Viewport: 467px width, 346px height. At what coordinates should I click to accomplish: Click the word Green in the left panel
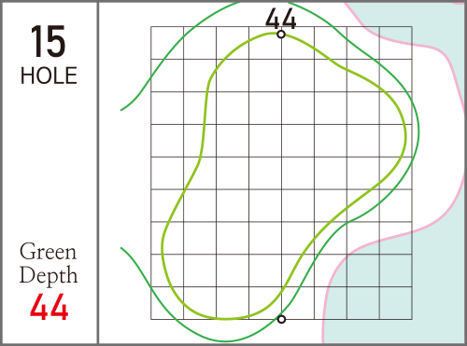pyautogui.click(x=48, y=252)
